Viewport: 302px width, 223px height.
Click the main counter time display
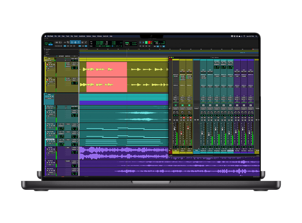pos(100,42)
